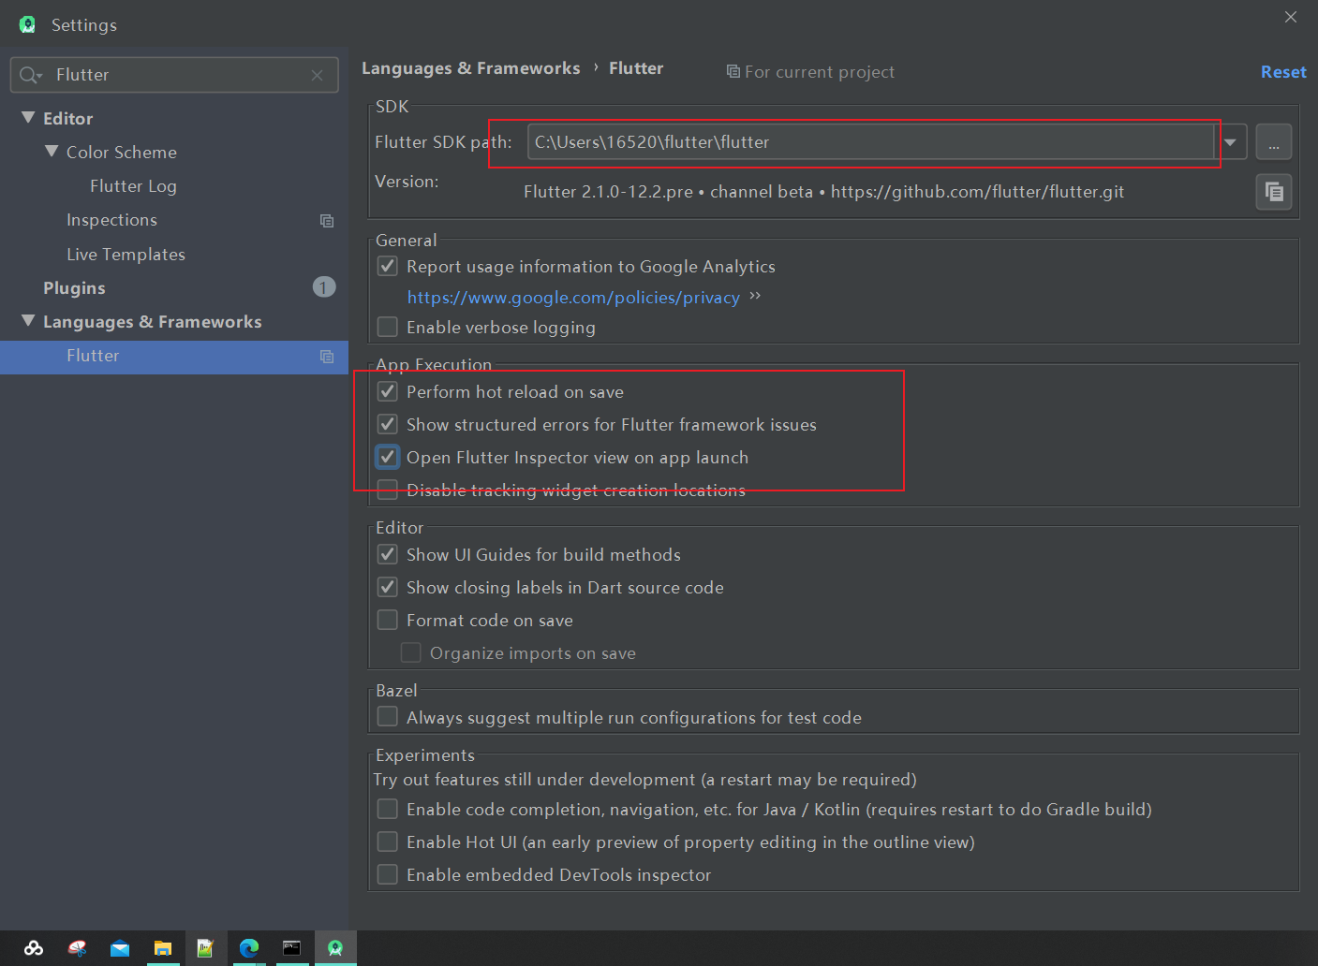The height and width of the screenshot is (966, 1318).
Task: Click the For current project icon
Action: click(733, 71)
